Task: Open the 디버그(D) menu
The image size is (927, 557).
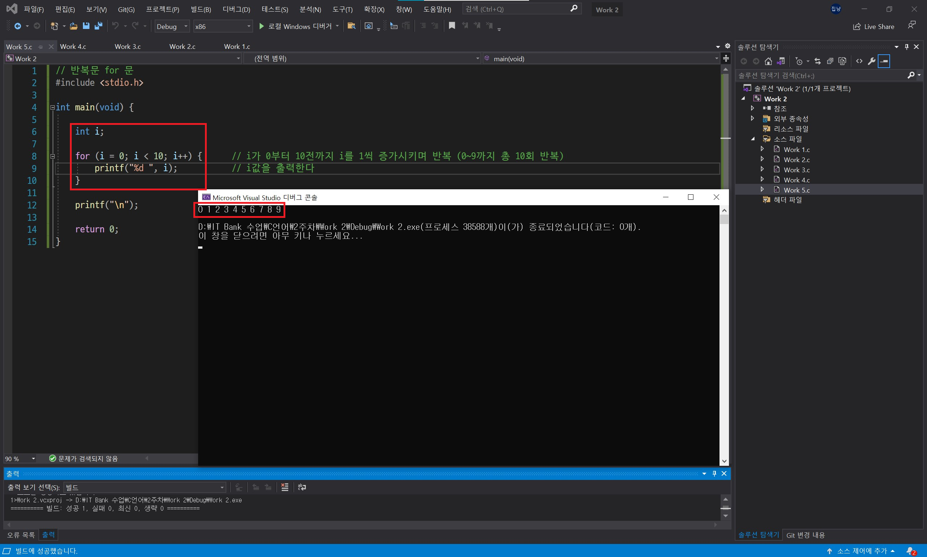Action: click(236, 9)
